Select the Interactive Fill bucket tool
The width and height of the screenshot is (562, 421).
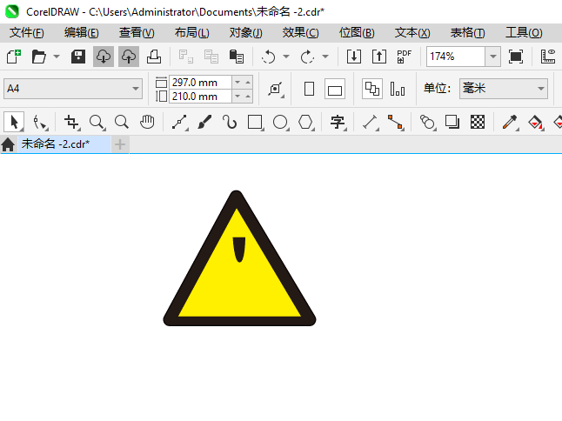click(535, 122)
